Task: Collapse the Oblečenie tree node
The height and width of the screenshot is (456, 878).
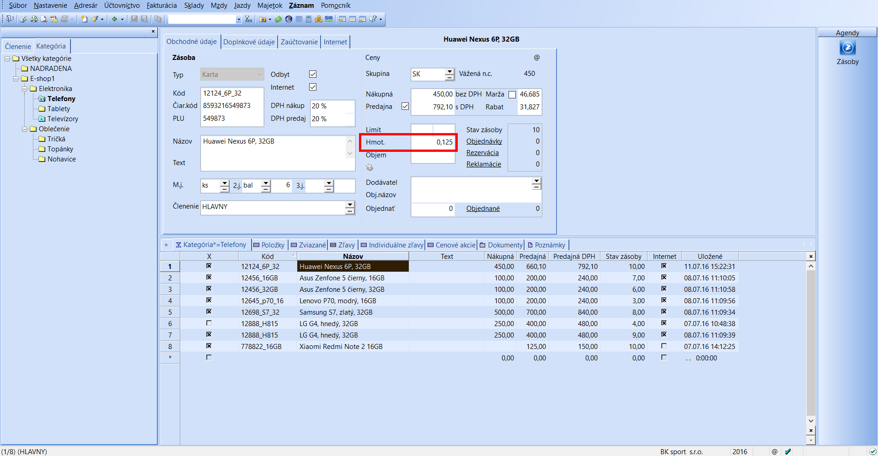Action: 25,129
